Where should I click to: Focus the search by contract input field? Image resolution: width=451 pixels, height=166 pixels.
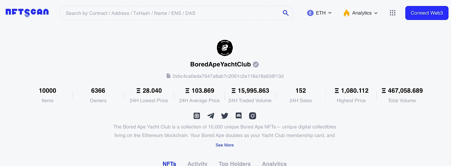coord(171,13)
